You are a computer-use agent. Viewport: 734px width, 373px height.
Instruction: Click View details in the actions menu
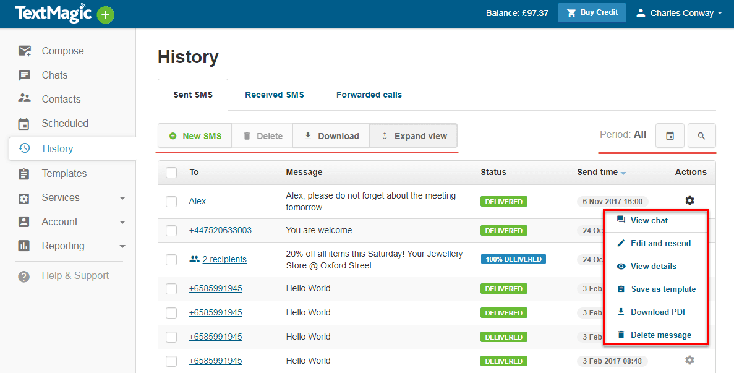coord(655,266)
